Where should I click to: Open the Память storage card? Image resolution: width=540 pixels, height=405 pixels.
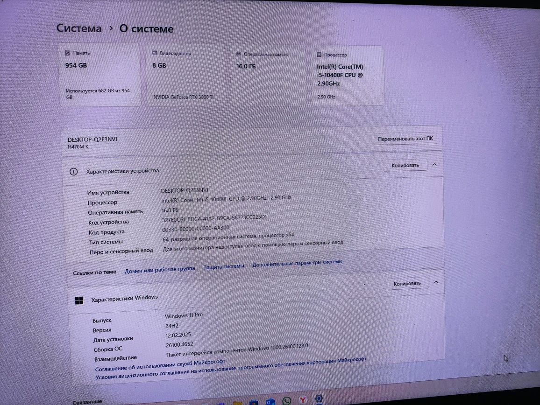[x=100, y=74]
